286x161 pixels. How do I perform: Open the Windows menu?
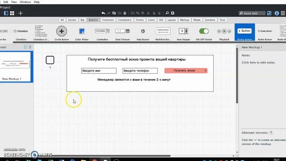(x=25, y=2)
